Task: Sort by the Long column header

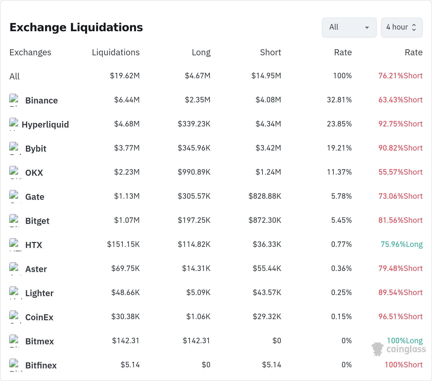Action: 201,52
